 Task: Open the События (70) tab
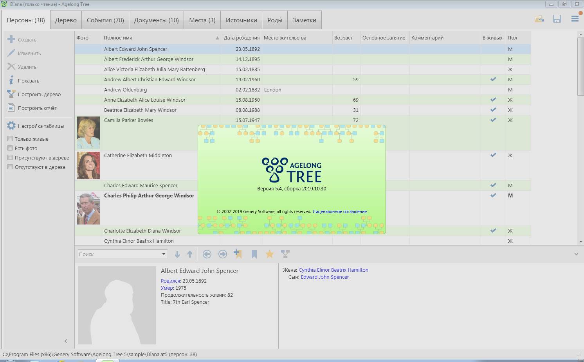click(105, 20)
